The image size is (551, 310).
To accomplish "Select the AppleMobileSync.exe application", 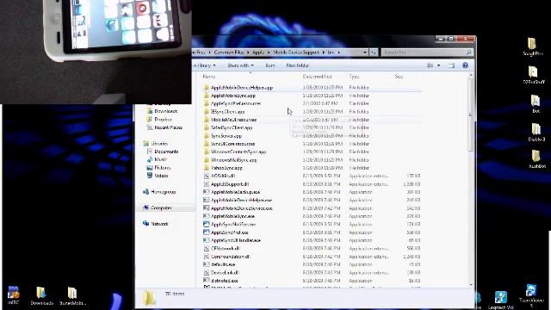I will [x=232, y=216].
